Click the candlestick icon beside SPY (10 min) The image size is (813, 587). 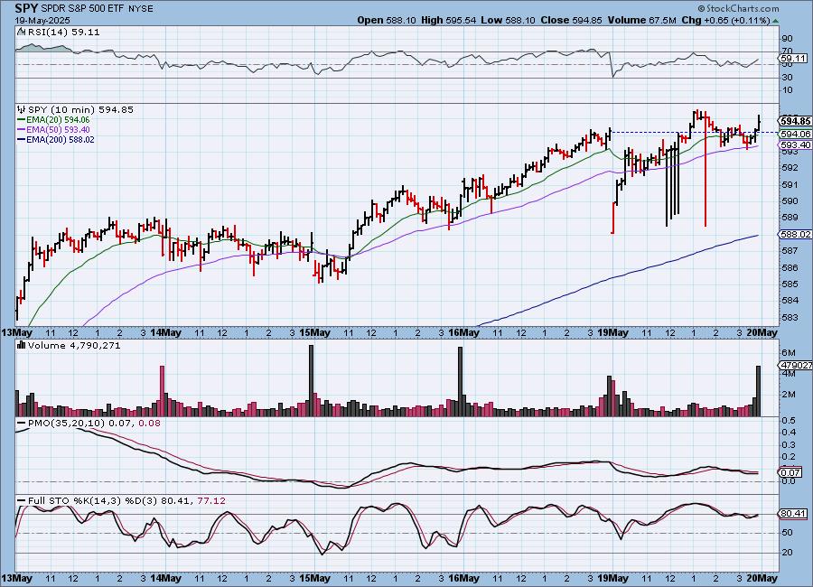[x=22, y=109]
